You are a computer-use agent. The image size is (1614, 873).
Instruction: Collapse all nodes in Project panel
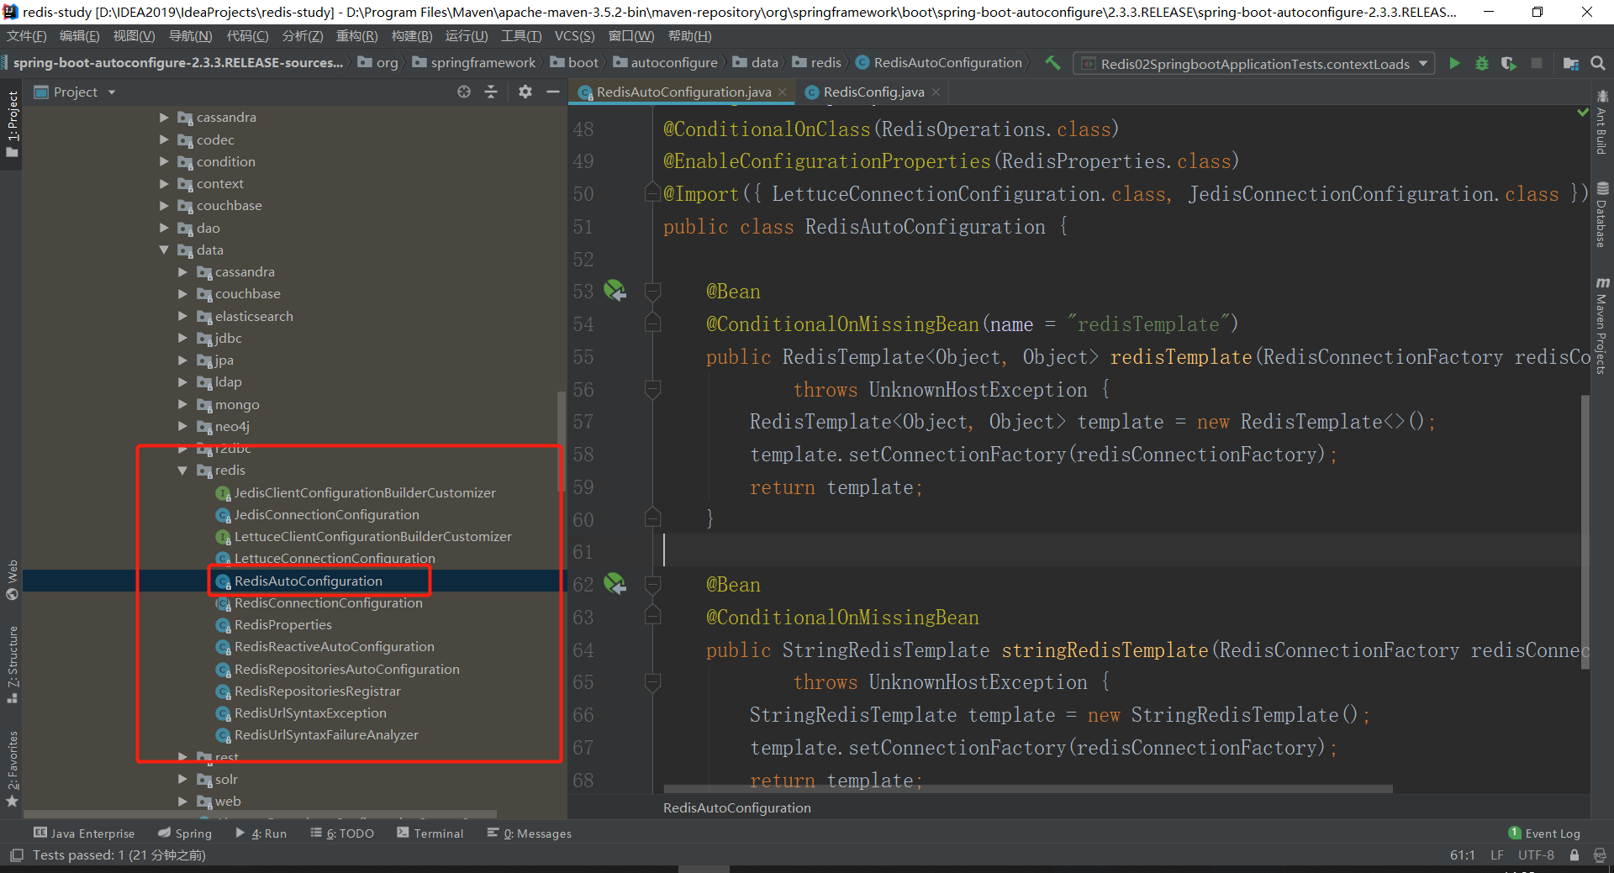pyautogui.click(x=491, y=92)
